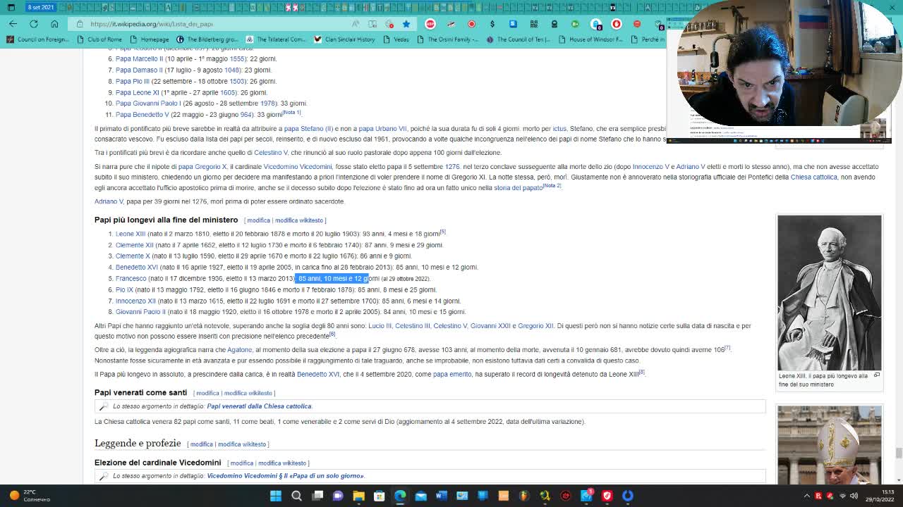
Task: Click 'modifica wikitesto' next to Papi più longevi
Action: 301,220
